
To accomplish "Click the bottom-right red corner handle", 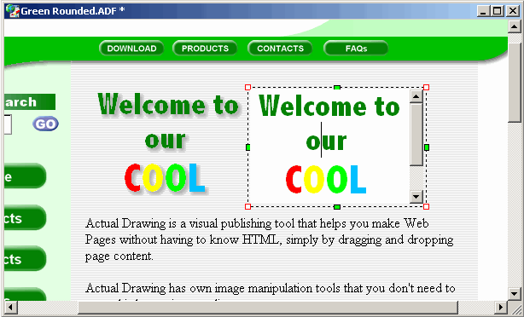I will tap(426, 207).
